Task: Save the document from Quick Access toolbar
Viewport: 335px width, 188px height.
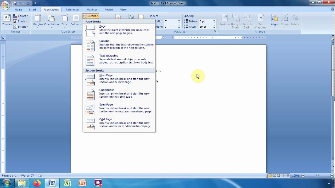Action: 15,3
